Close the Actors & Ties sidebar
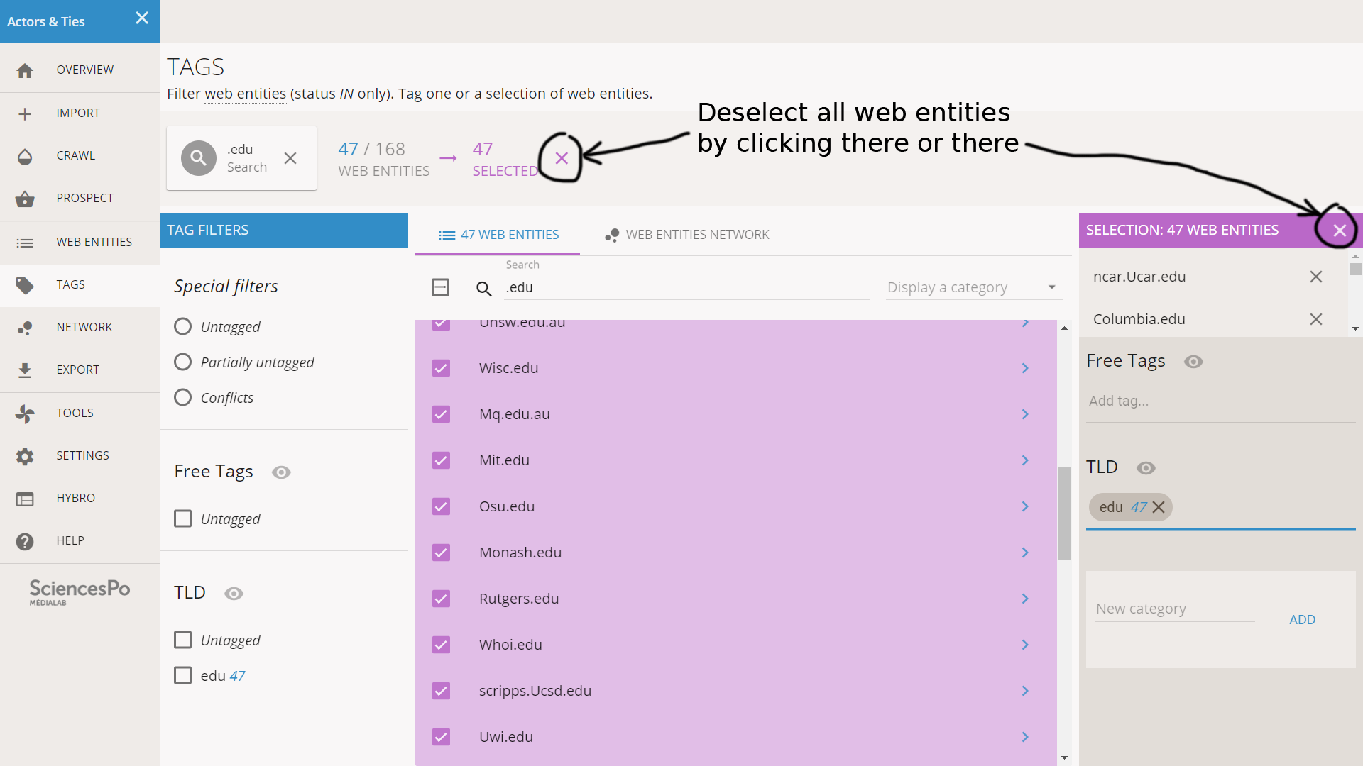Screen dimensions: 1363x766 click(142, 18)
